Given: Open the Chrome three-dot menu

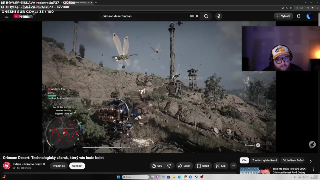Looking at the screenshot, I should (317, 8).
